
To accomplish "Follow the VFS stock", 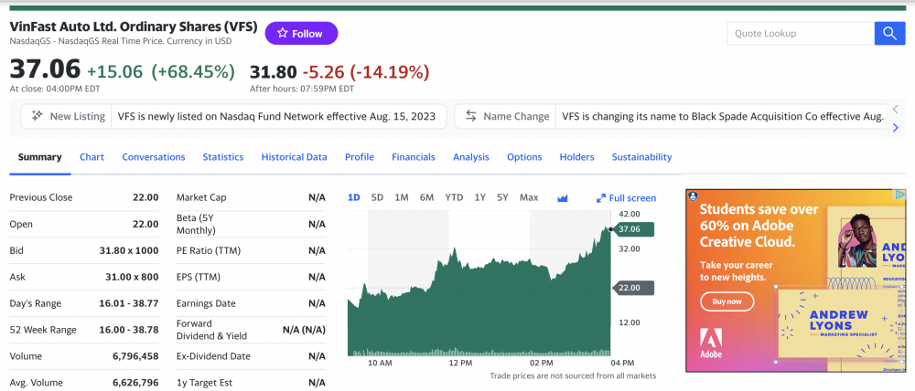I will (301, 33).
